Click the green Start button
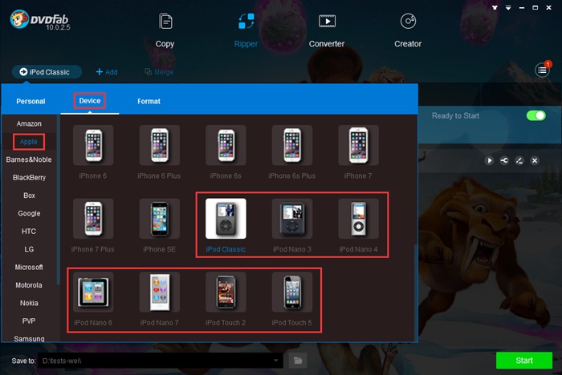562x375 pixels. pos(524,361)
